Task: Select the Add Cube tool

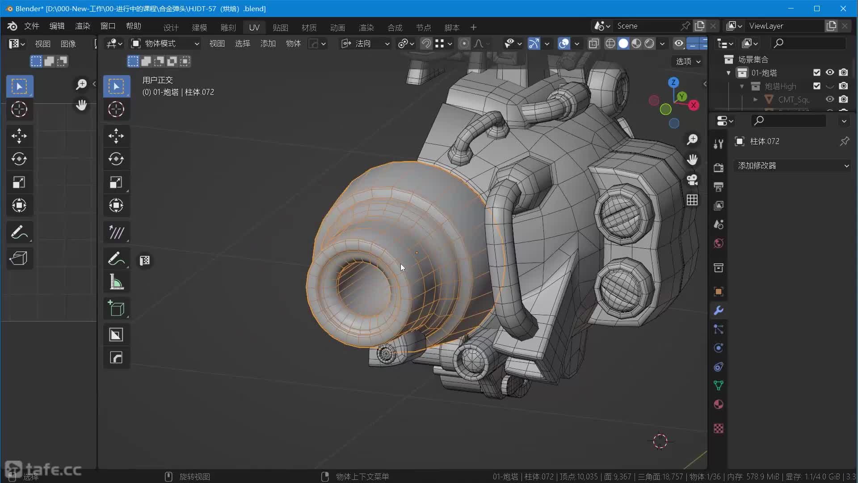Action: pos(116,309)
